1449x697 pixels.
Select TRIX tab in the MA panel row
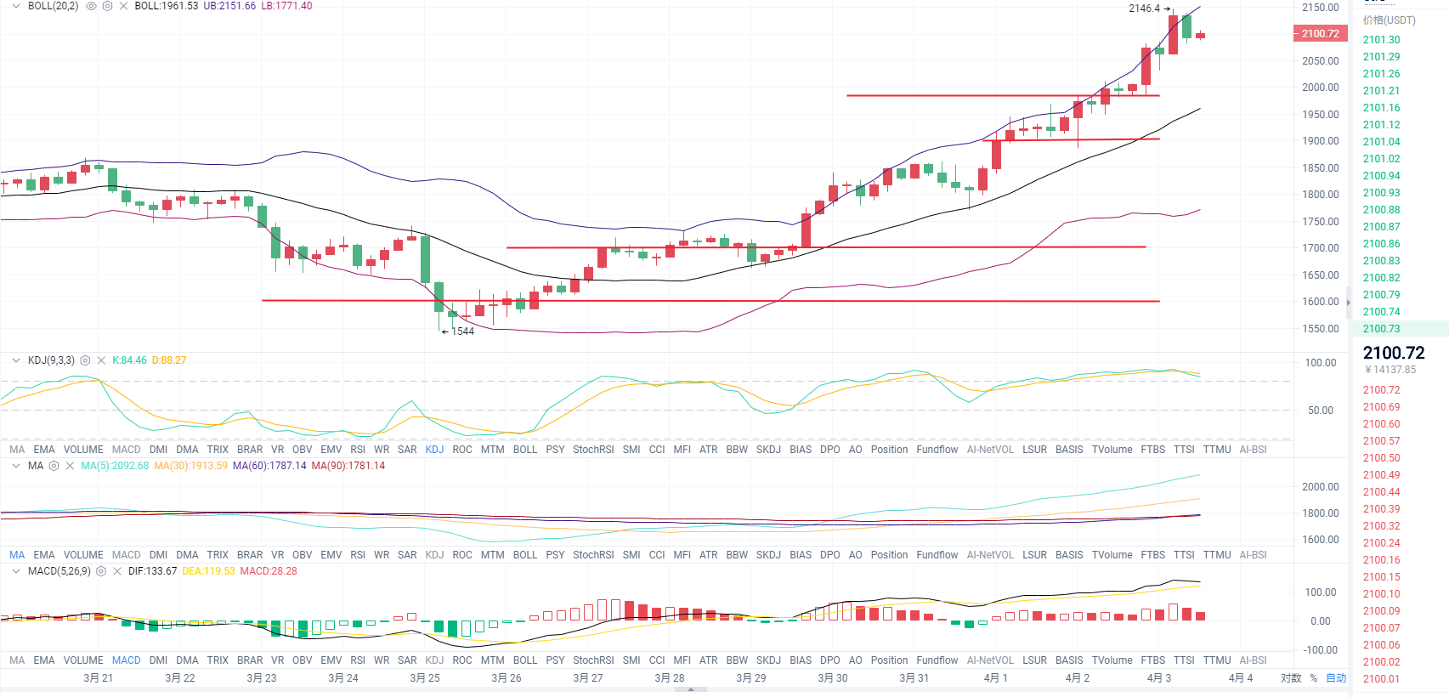pos(218,555)
